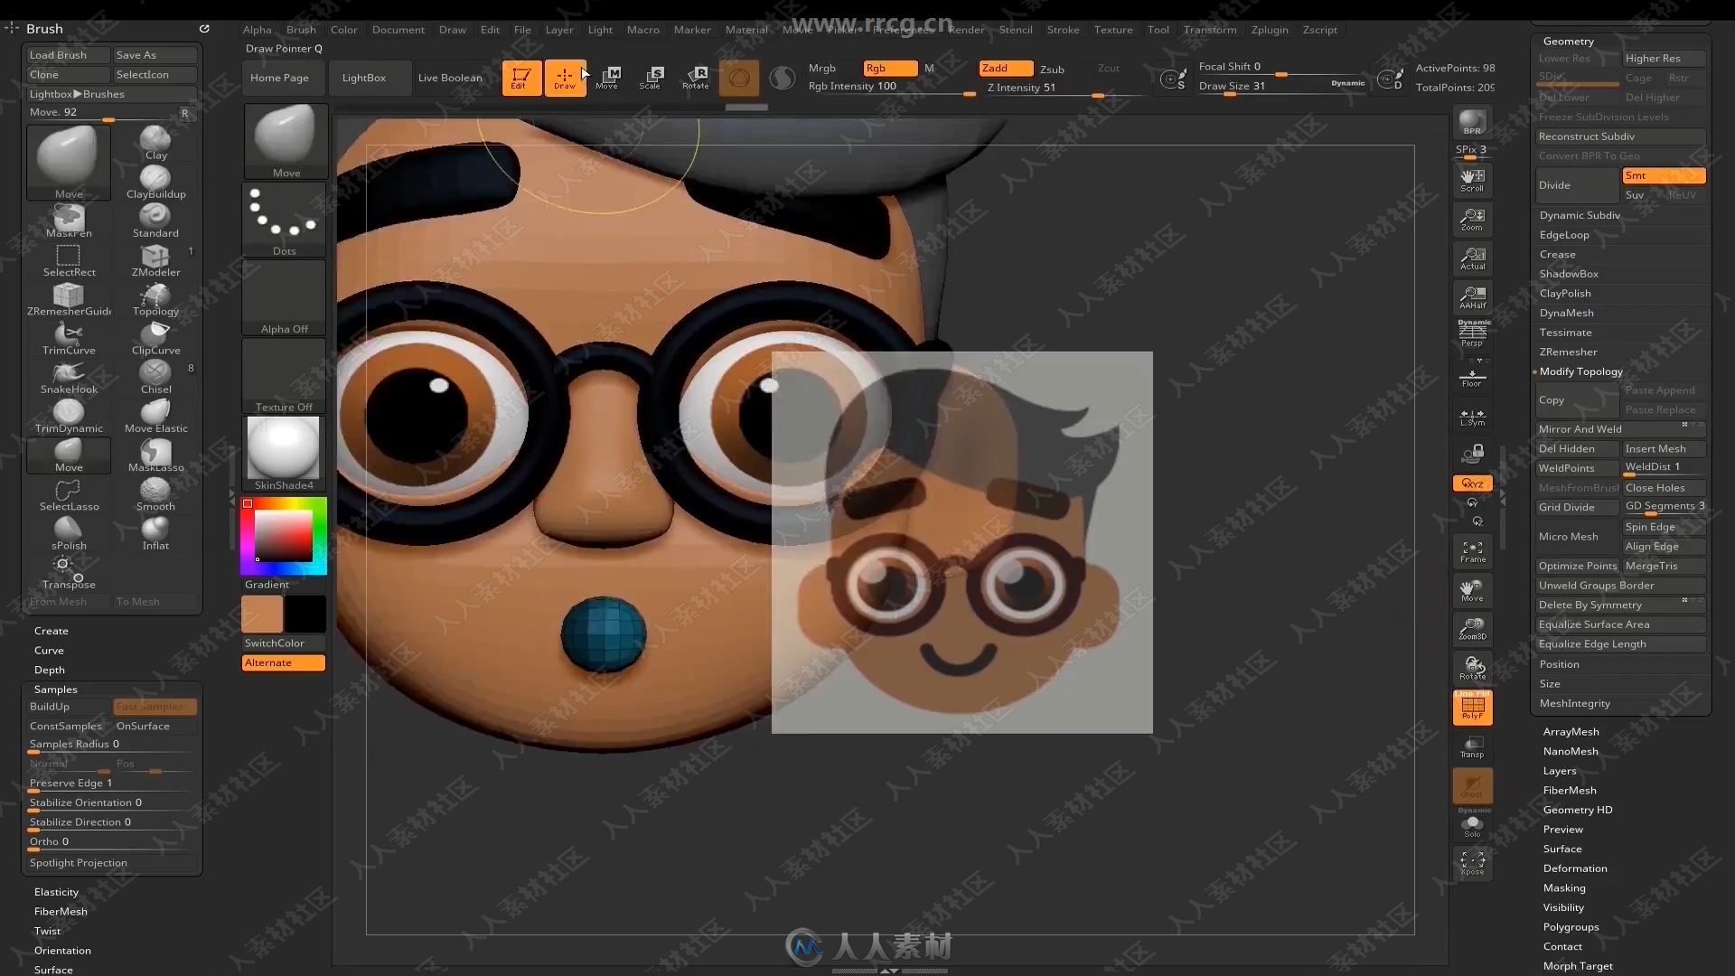Toggle Xyz rotation axis mode
Viewport: 1735px width, 976px height.
[1472, 483]
